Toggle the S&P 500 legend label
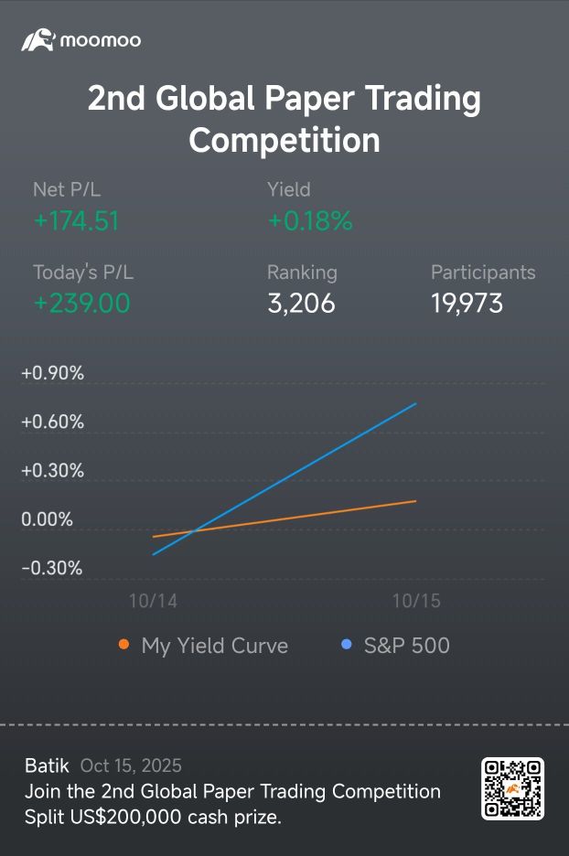Viewport: 569px width, 856px height. pos(407,646)
